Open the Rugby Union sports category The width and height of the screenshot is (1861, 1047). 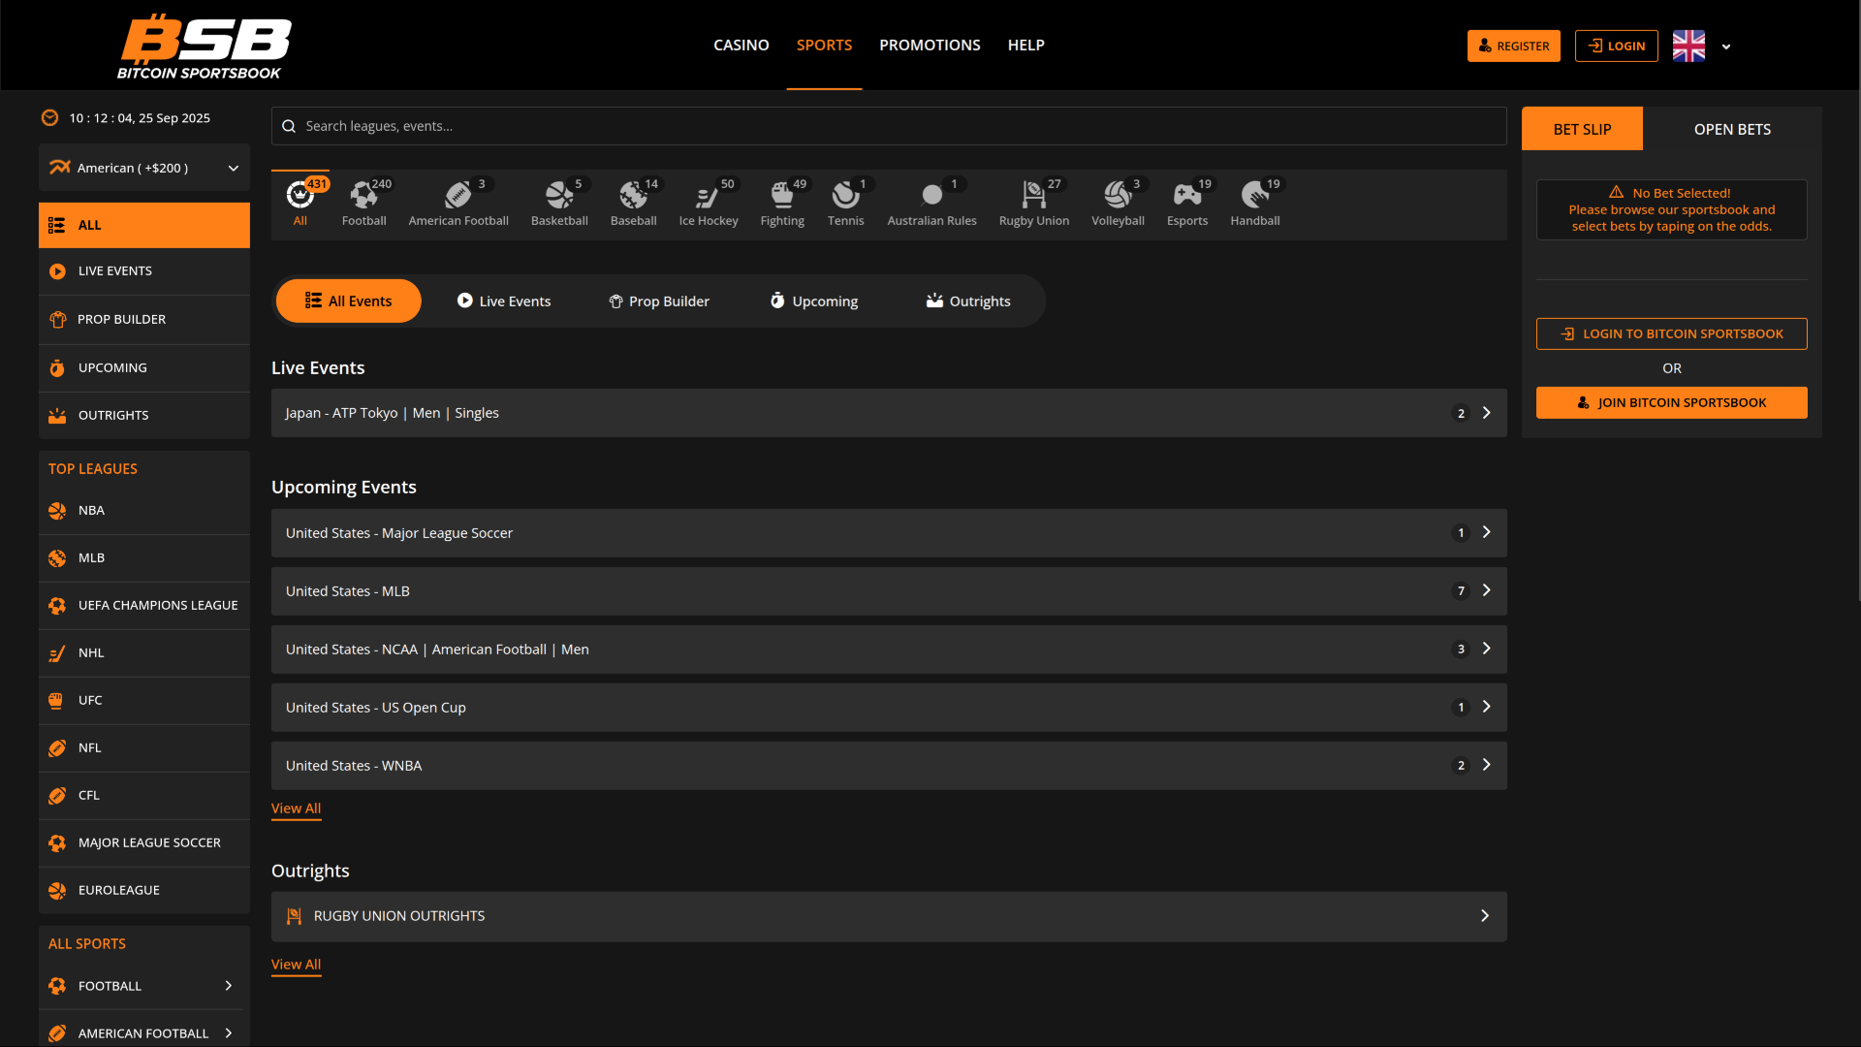1033,201
